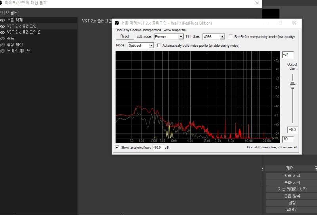Image resolution: width=317 pixels, height=215 pixels.
Task: Select the 음성 제한 filter row
Action: 38,45
